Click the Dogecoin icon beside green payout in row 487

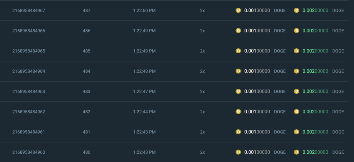pyautogui.click(x=296, y=10)
